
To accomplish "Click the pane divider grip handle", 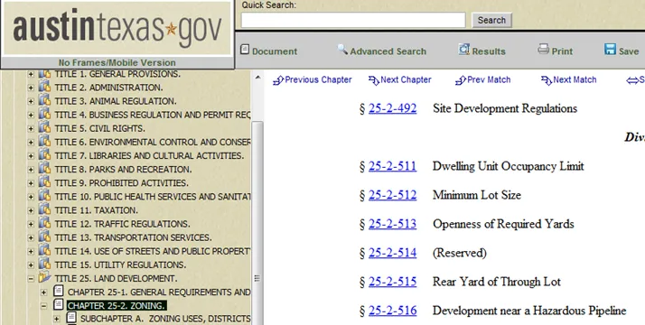I will [257, 279].
